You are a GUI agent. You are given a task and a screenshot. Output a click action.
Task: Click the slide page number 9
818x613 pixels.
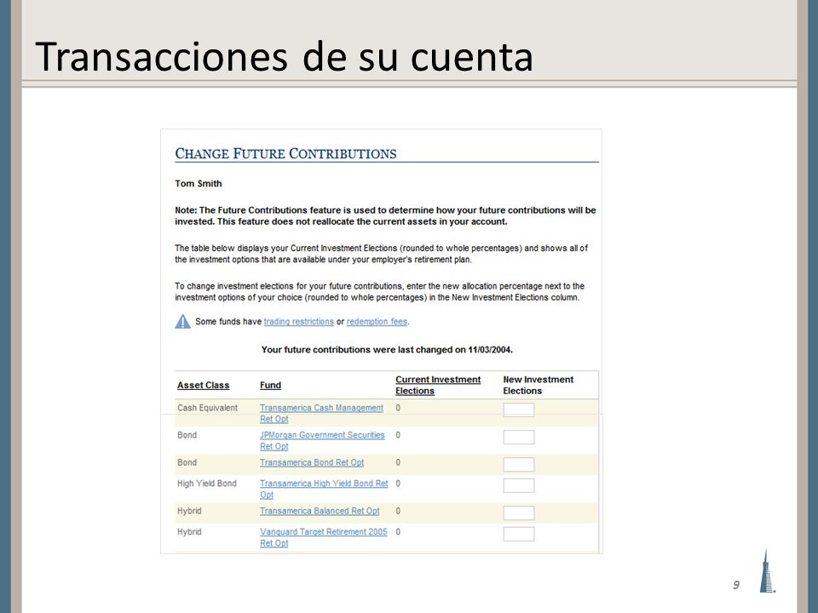736,585
